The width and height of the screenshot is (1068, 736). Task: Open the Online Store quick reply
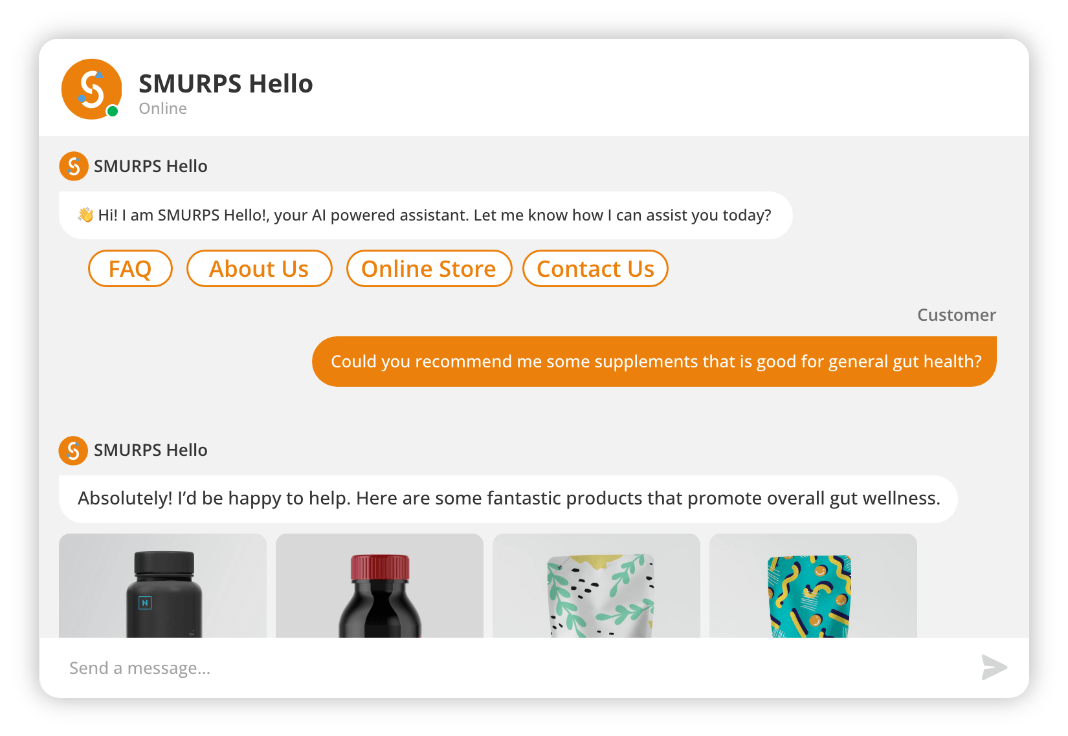tap(428, 268)
